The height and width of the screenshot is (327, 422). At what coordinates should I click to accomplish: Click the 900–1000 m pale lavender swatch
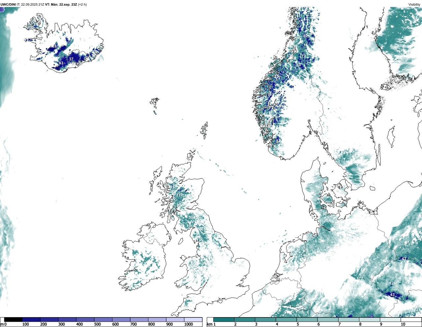click(175, 319)
